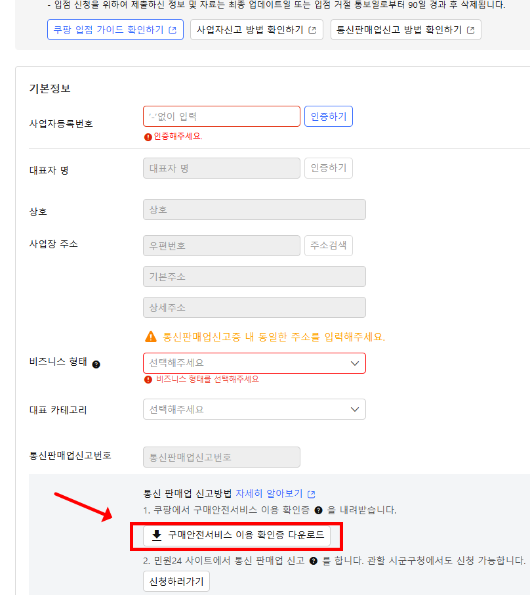530x595 pixels.
Task: Click the 우편번호 input field
Action: coord(222,246)
